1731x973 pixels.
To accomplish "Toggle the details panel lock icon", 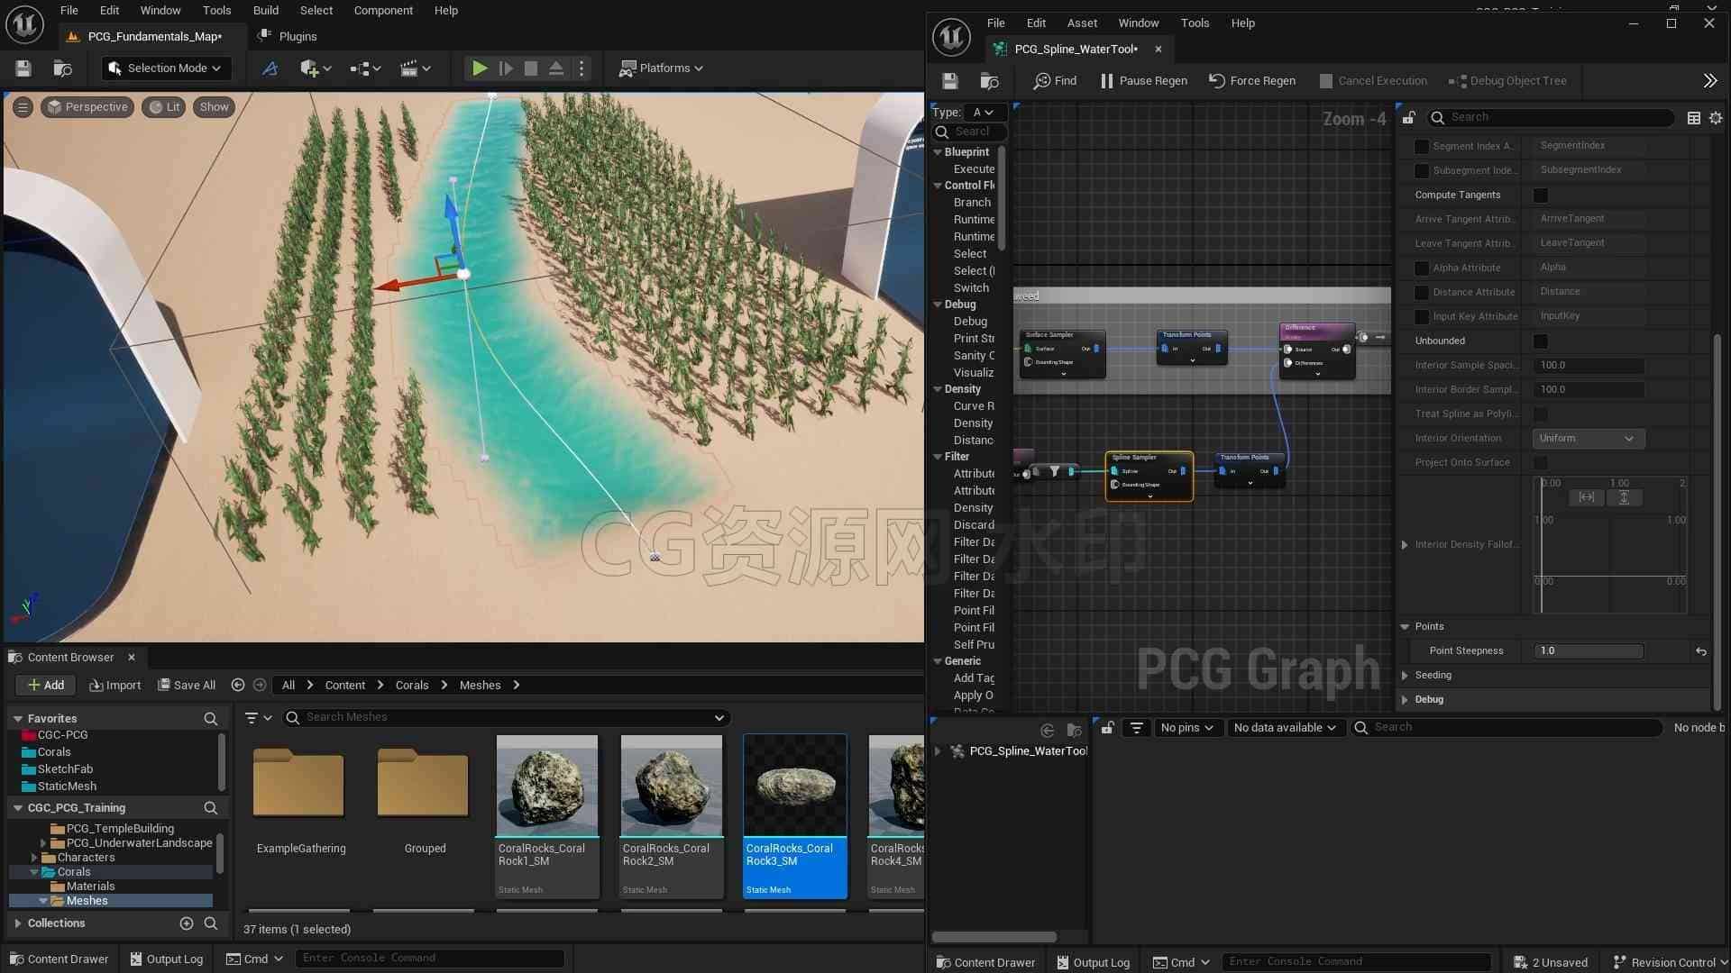I will tap(1409, 118).
